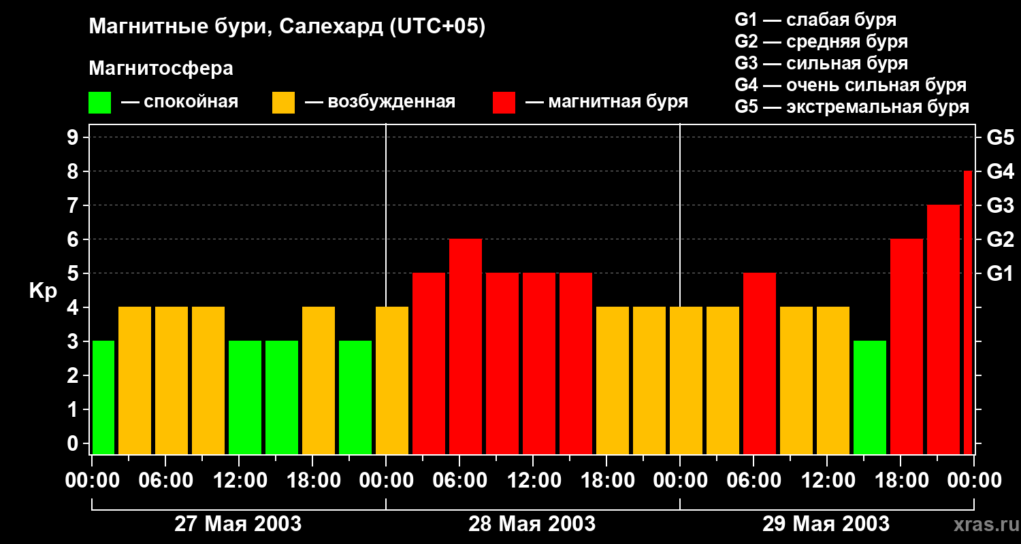Click the '29 Мая 2003' date label
The width and height of the screenshot is (1021, 544).
(826, 524)
